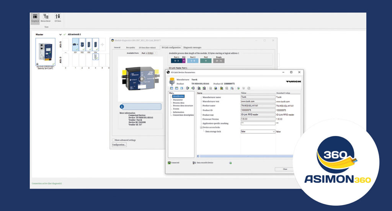Select Process data structure in the tree
Viewport: 392px width, 211px height.
coord(183,105)
